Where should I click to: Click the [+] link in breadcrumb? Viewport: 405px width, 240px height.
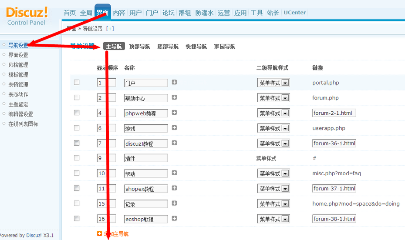(x=110, y=29)
